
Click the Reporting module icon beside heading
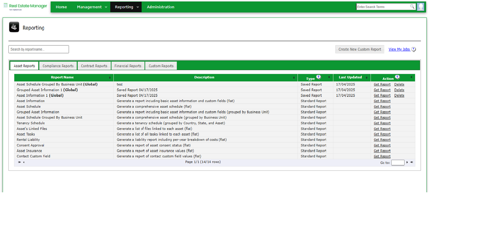(14, 27)
